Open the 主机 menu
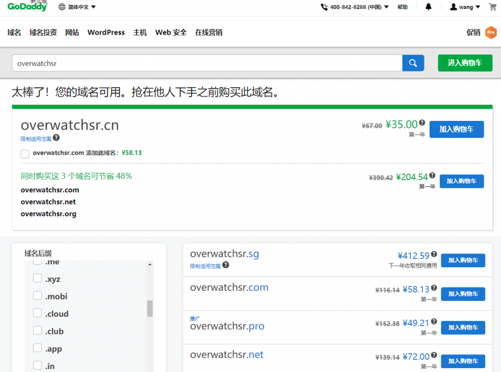501x372 pixels. tap(140, 32)
